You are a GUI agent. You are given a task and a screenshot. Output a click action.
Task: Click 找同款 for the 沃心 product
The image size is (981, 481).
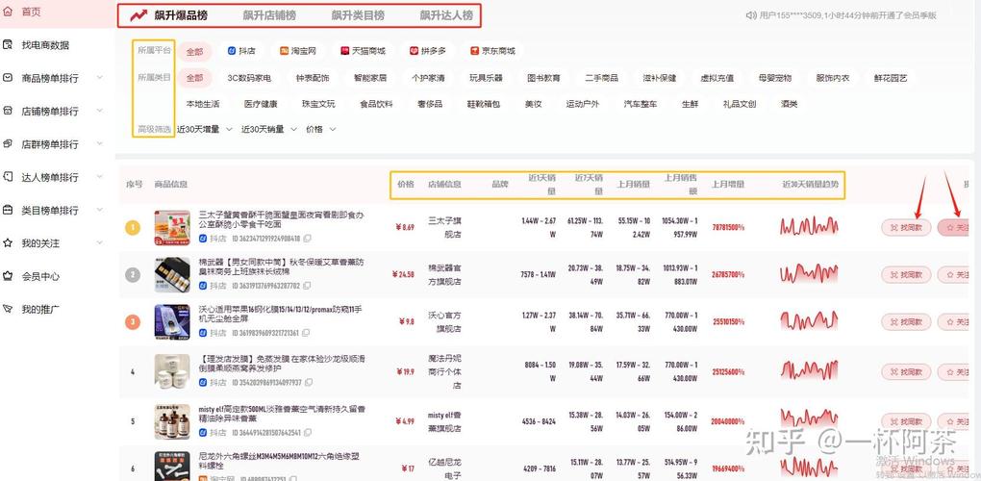click(906, 322)
